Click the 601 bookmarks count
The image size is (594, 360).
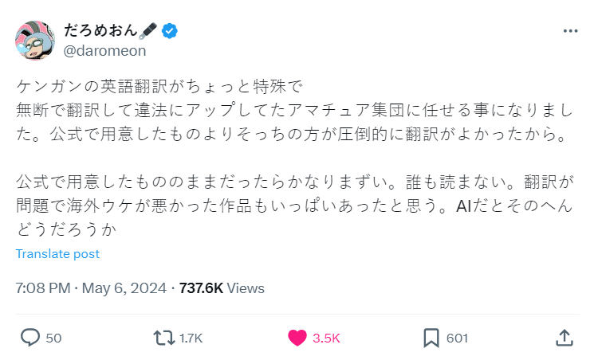point(457,338)
